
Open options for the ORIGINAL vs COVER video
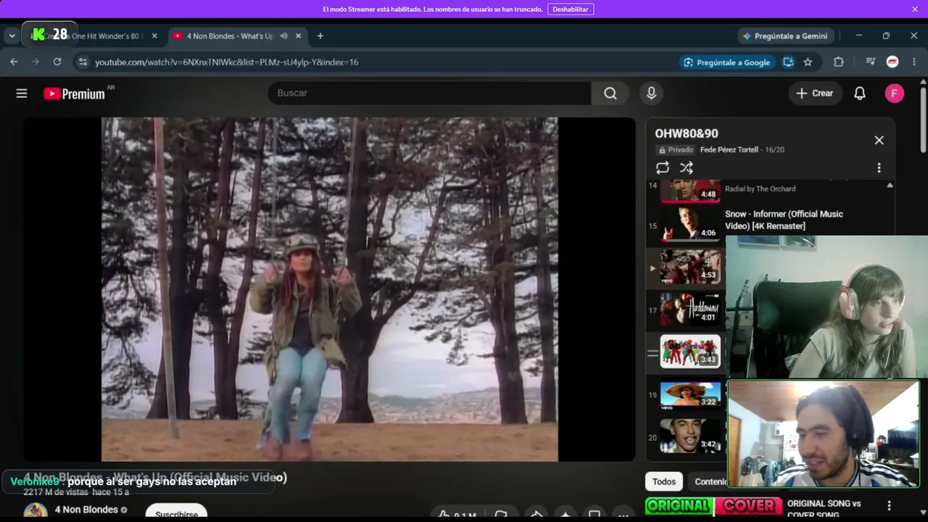click(889, 505)
